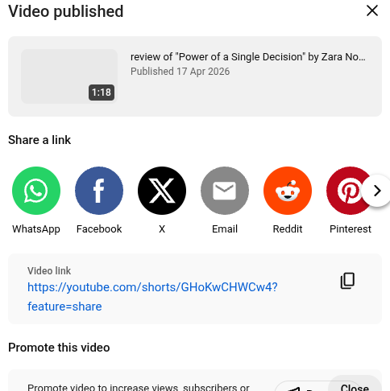
Task: Copy the video link to clipboard
Action: tap(347, 281)
